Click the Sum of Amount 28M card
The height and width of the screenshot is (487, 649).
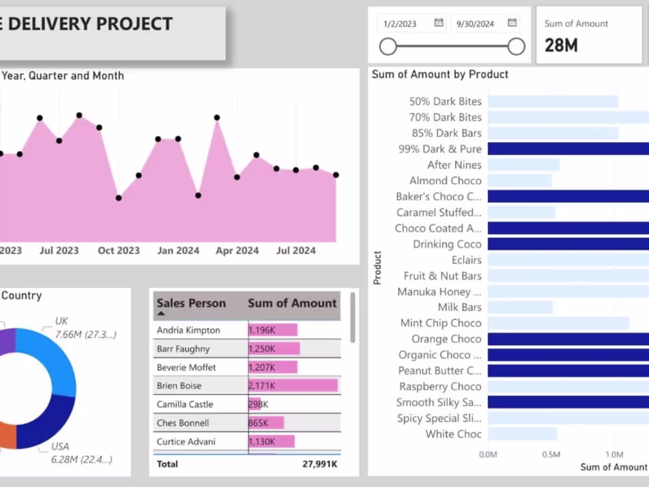click(589, 35)
